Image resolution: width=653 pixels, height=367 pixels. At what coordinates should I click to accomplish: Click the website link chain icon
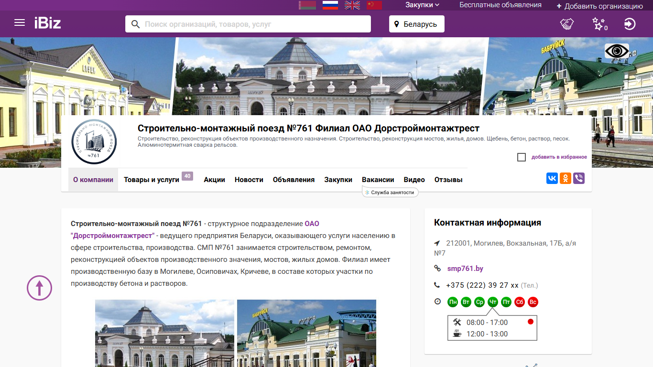[x=437, y=269]
